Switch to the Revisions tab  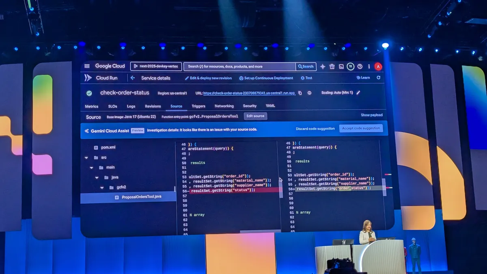point(153,106)
